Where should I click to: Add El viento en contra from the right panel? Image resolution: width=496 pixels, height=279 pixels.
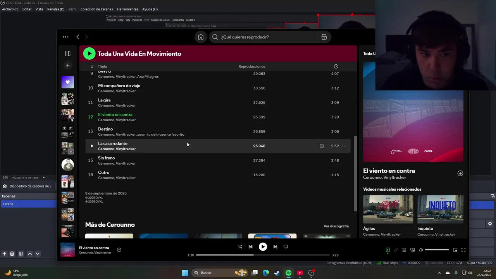pyautogui.click(x=460, y=173)
